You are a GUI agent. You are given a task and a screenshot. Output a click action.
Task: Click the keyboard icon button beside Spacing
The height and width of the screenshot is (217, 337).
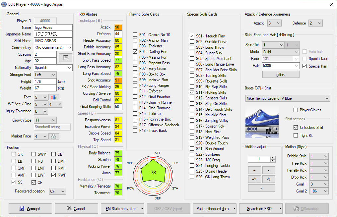click(66, 58)
